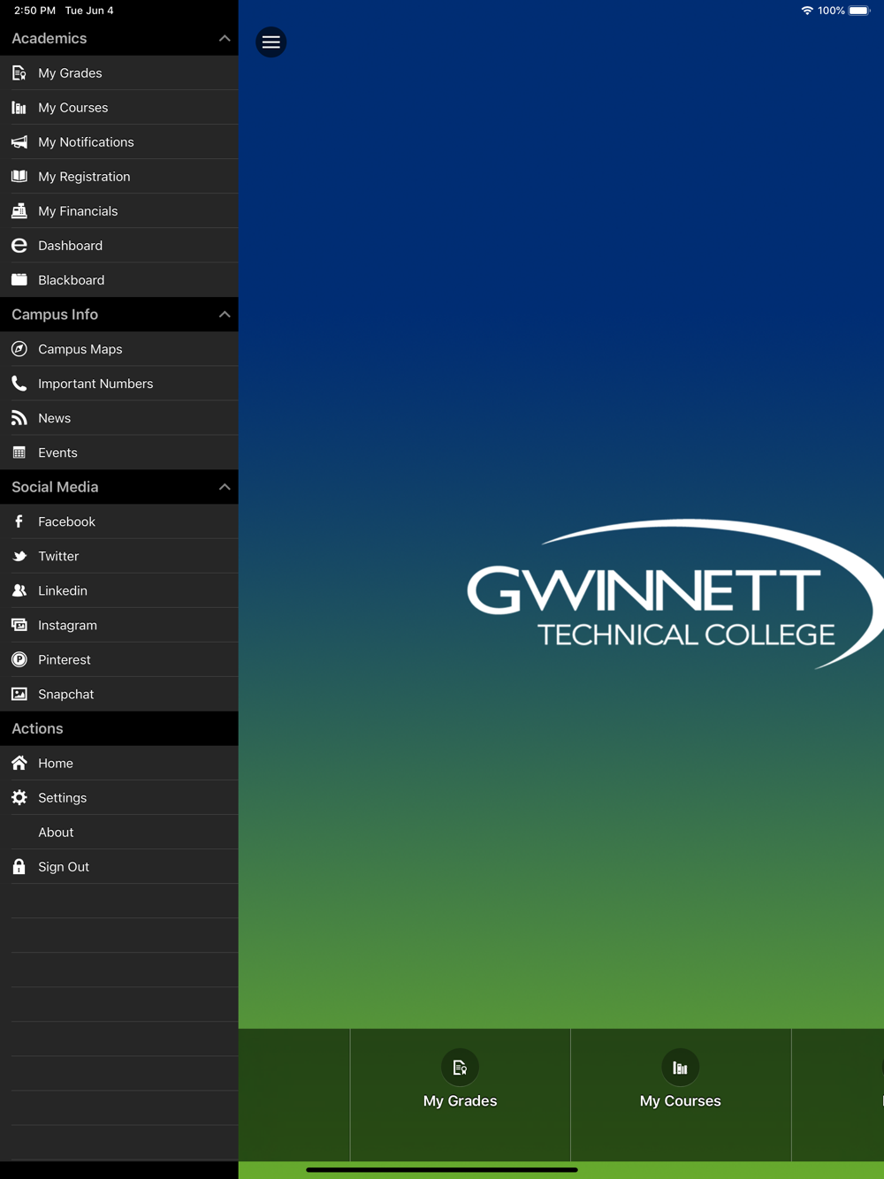Tap My Grades round icon in bottom bar
Image resolution: width=884 pixels, height=1179 pixels.
(x=460, y=1068)
